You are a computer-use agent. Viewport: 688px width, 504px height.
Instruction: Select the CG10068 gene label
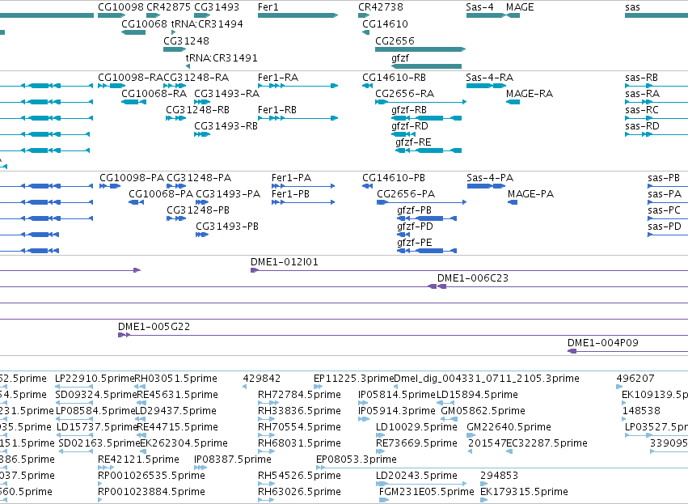coord(145,24)
